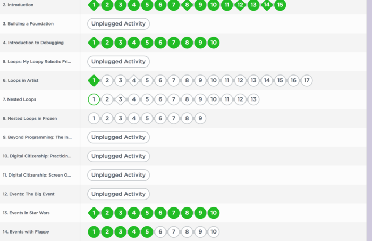The height and width of the screenshot is (241, 372).
Task: Open the Introduction lesson title
Action: pyautogui.click(x=20, y=5)
